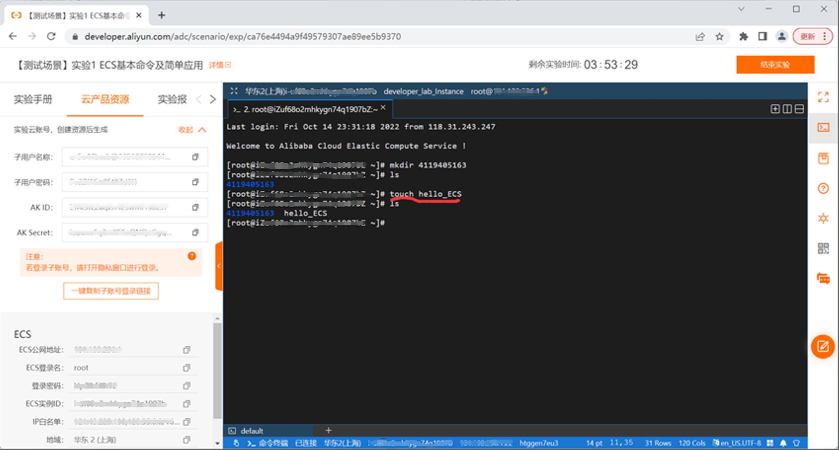Click the Chrome 更新 update button
839x450 pixels.
click(x=812, y=36)
